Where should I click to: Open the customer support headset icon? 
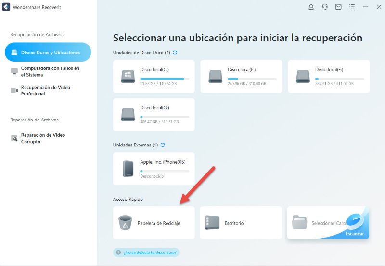coord(324,7)
